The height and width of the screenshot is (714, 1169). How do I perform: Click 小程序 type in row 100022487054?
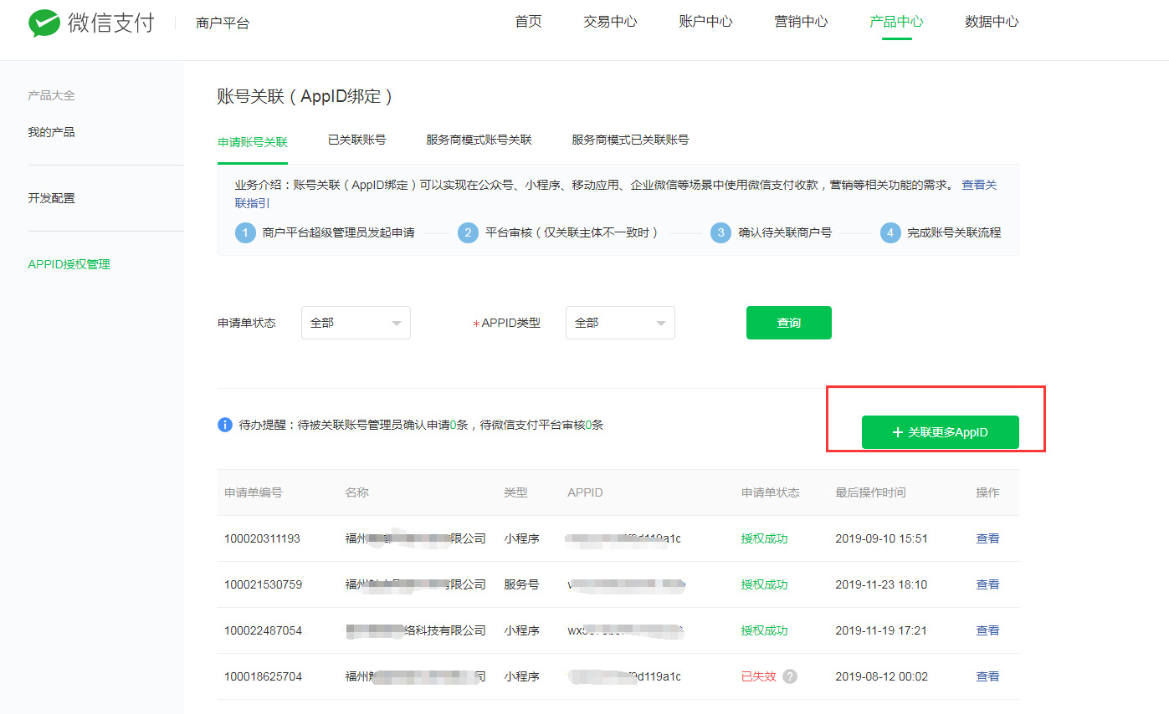(521, 630)
